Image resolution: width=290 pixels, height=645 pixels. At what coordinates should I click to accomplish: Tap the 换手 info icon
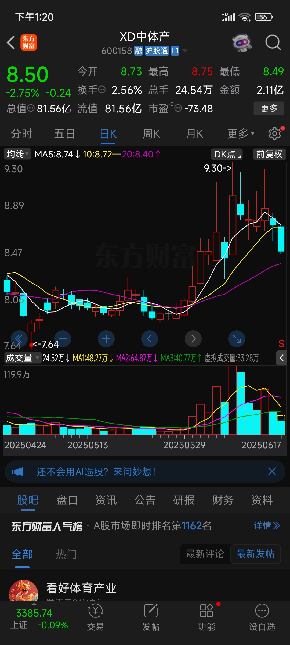(102, 89)
